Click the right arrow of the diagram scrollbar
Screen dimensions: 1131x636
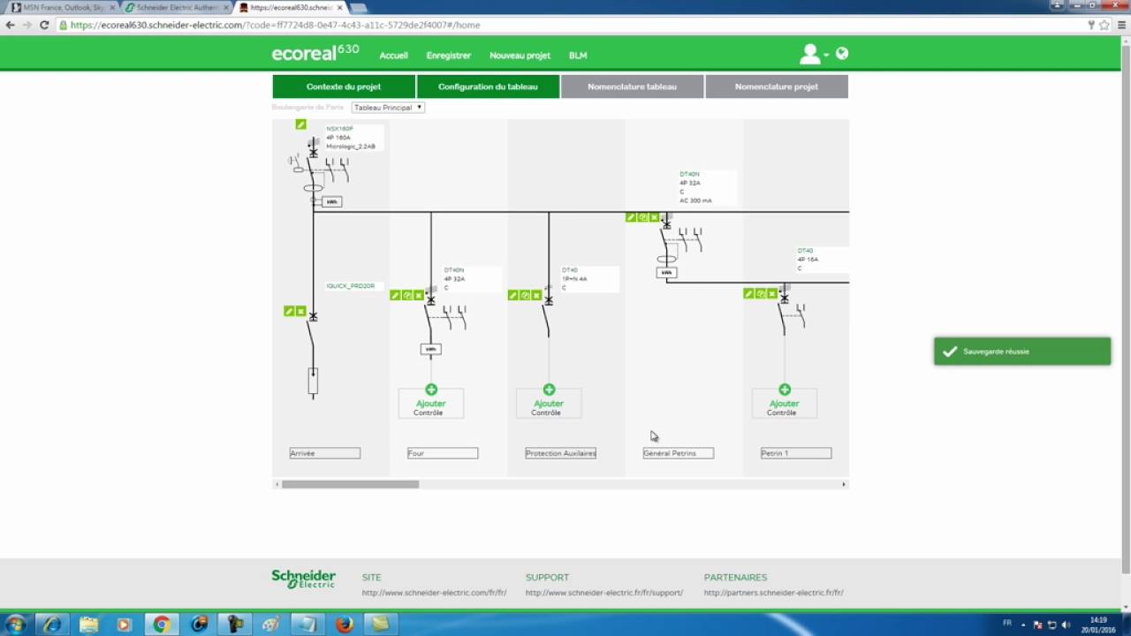[x=844, y=484]
